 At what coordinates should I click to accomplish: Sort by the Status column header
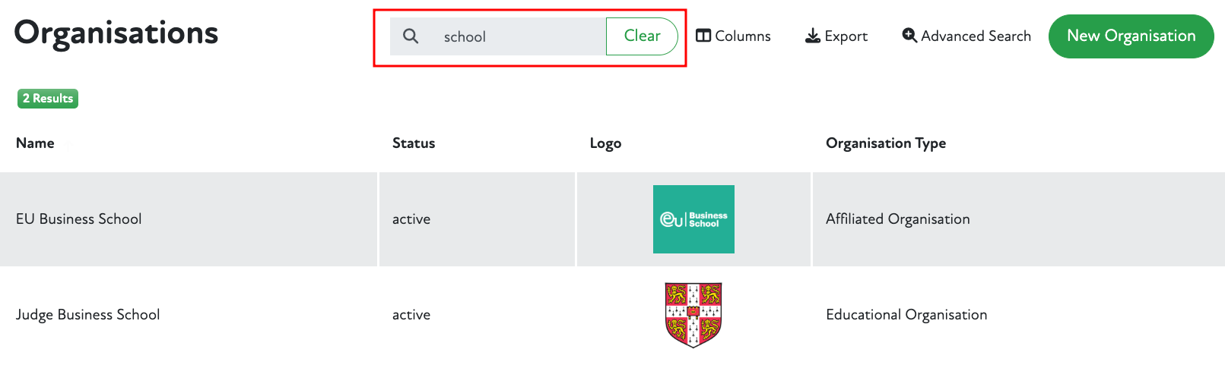(x=414, y=143)
